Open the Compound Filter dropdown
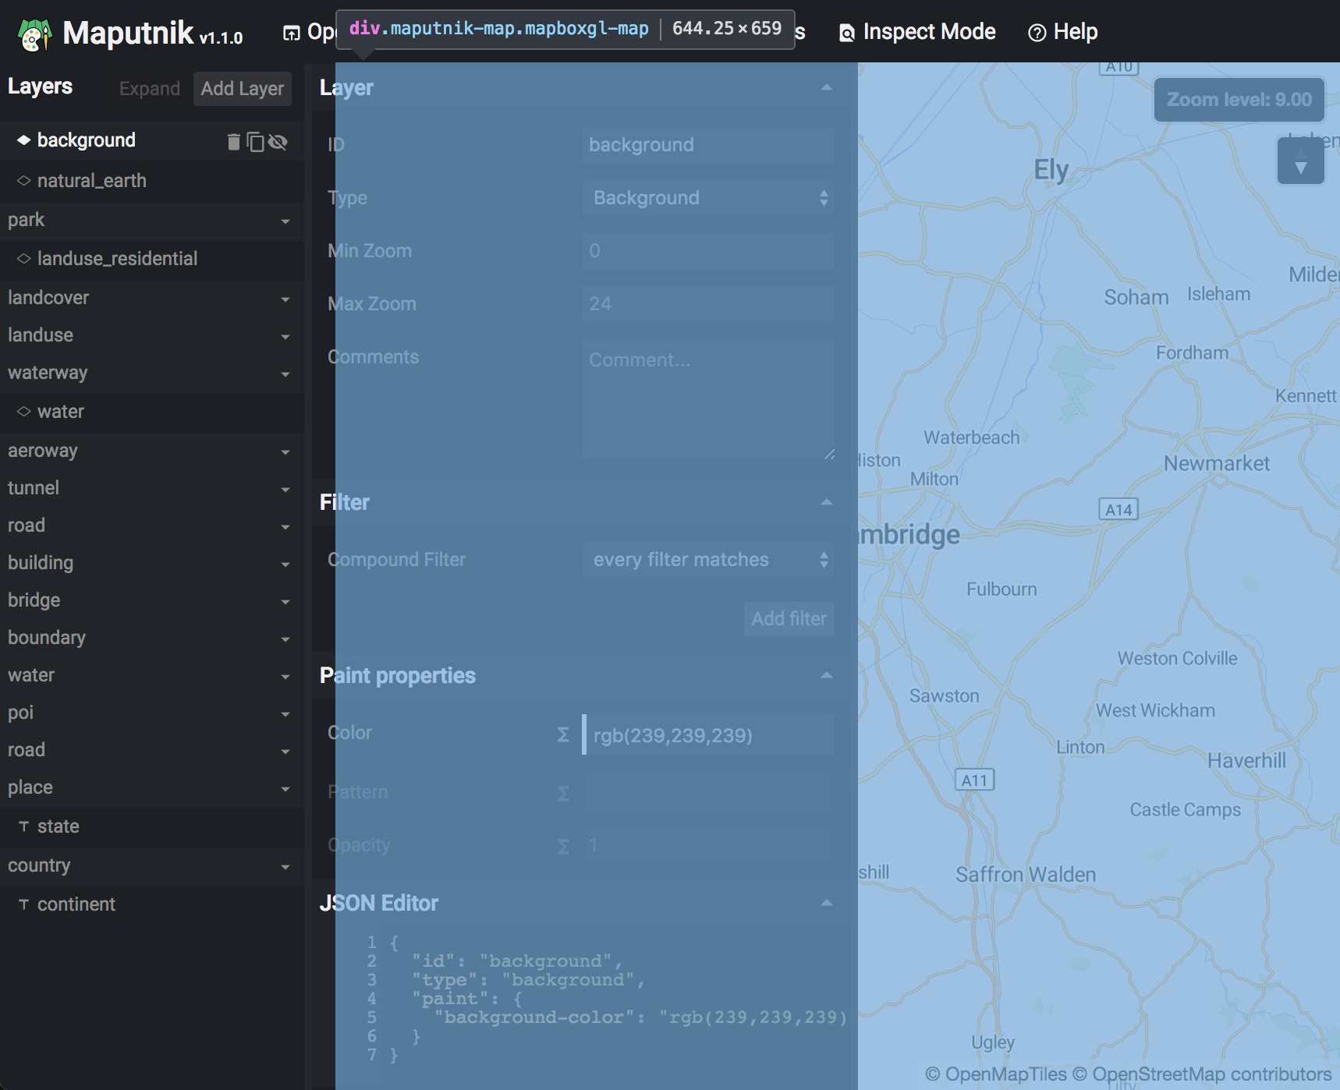This screenshot has height=1090, width=1340. pyautogui.click(x=707, y=559)
